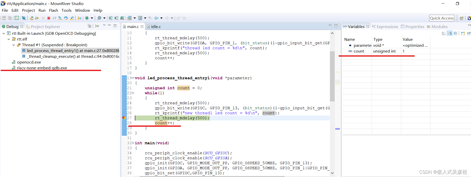Switch to the Modules tab
The image size is (471, 177).
click(x=437, y=26)
